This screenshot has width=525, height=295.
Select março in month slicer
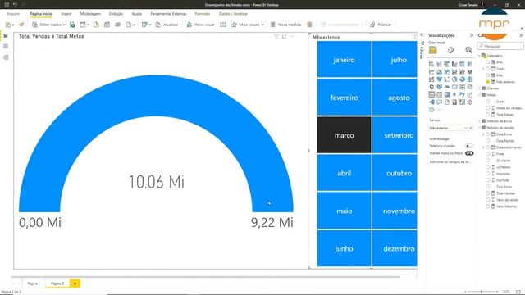[x=345, y=135]
